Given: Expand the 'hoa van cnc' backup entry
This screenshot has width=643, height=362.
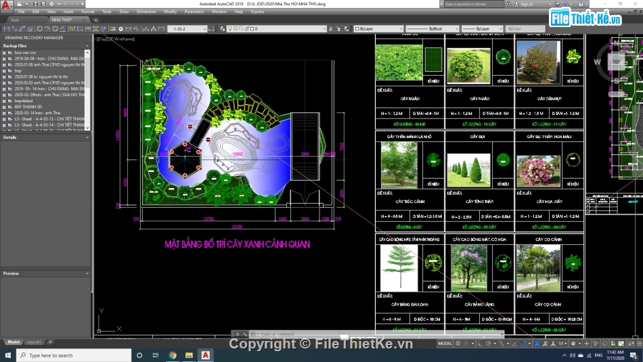Looking at the screenshot, I should click(x=4, y=53).
